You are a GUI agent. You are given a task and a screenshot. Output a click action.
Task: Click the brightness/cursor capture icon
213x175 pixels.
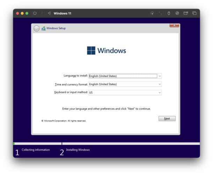point(152,13)
